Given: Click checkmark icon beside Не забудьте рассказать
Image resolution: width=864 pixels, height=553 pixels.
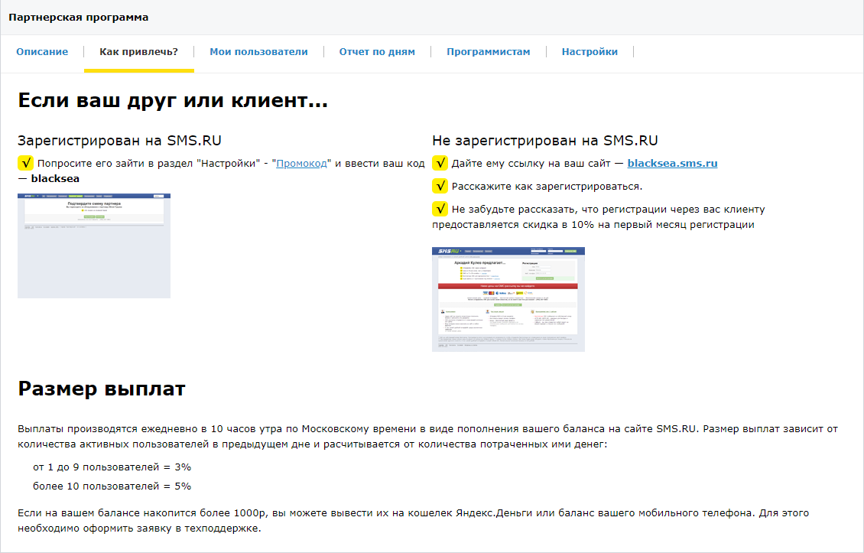Looking at the screenshot, I should [x=440, y=209].
